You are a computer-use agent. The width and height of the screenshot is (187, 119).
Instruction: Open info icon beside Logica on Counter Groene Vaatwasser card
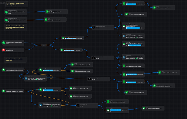point(129,42)
